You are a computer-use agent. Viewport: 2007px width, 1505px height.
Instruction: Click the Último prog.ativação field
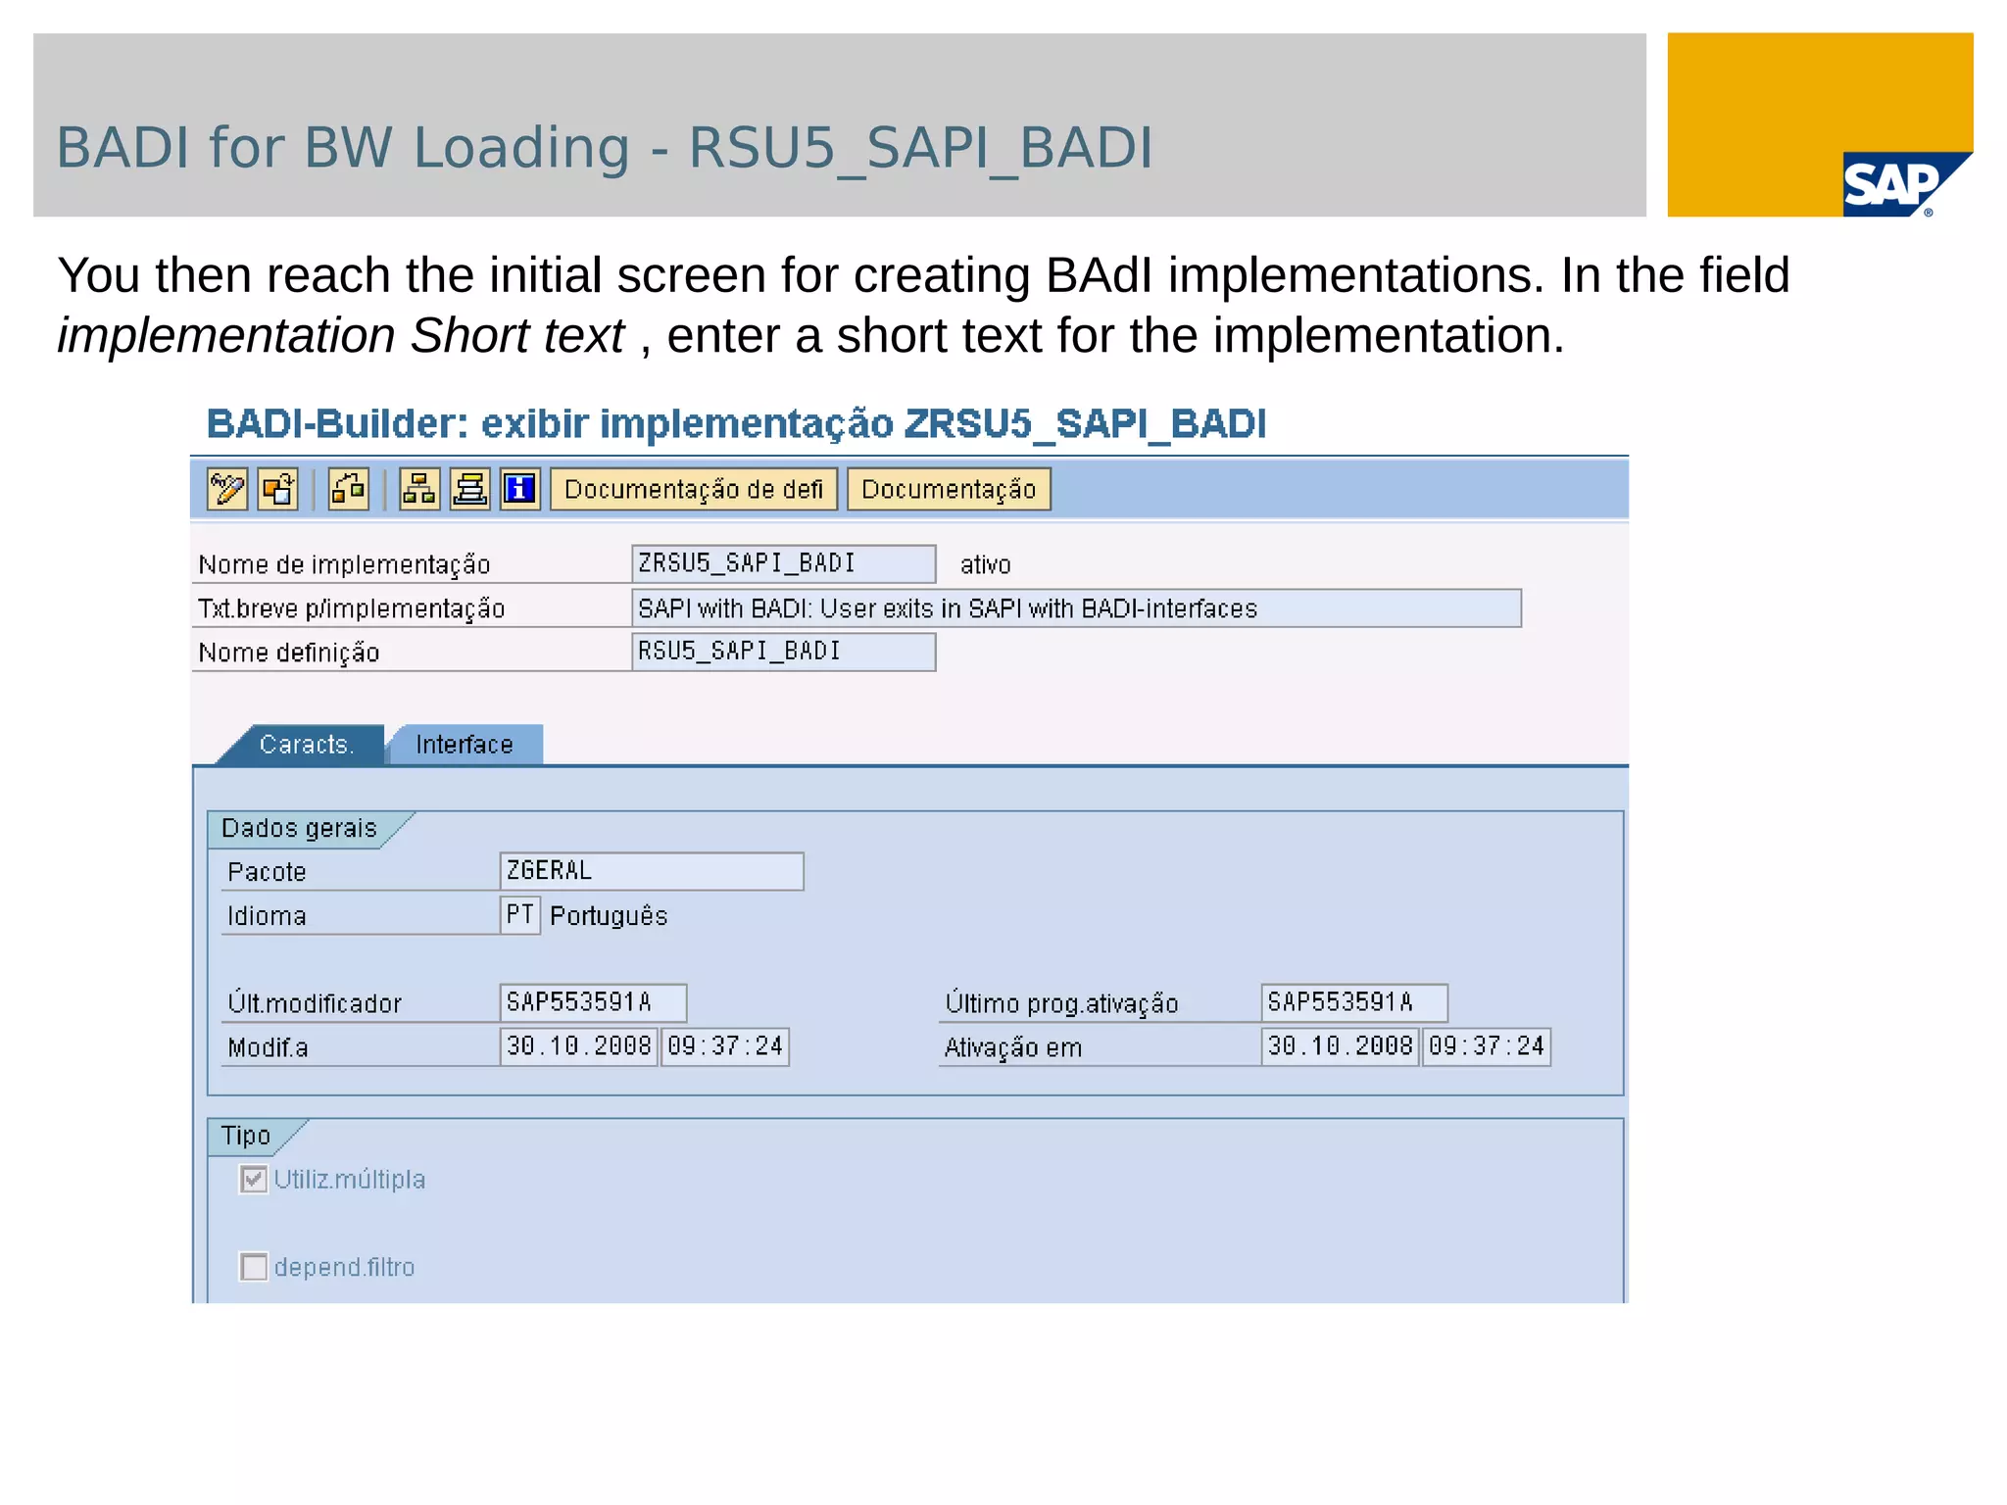coord(1354,1002)
